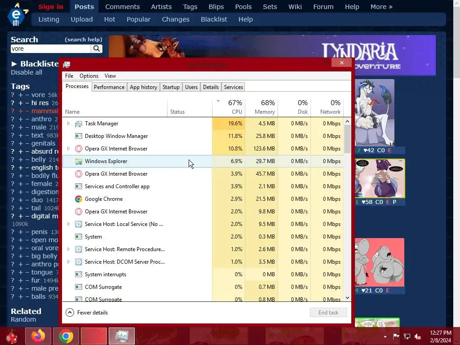
Task: Open the Comments page link
Action: (122, 7)
